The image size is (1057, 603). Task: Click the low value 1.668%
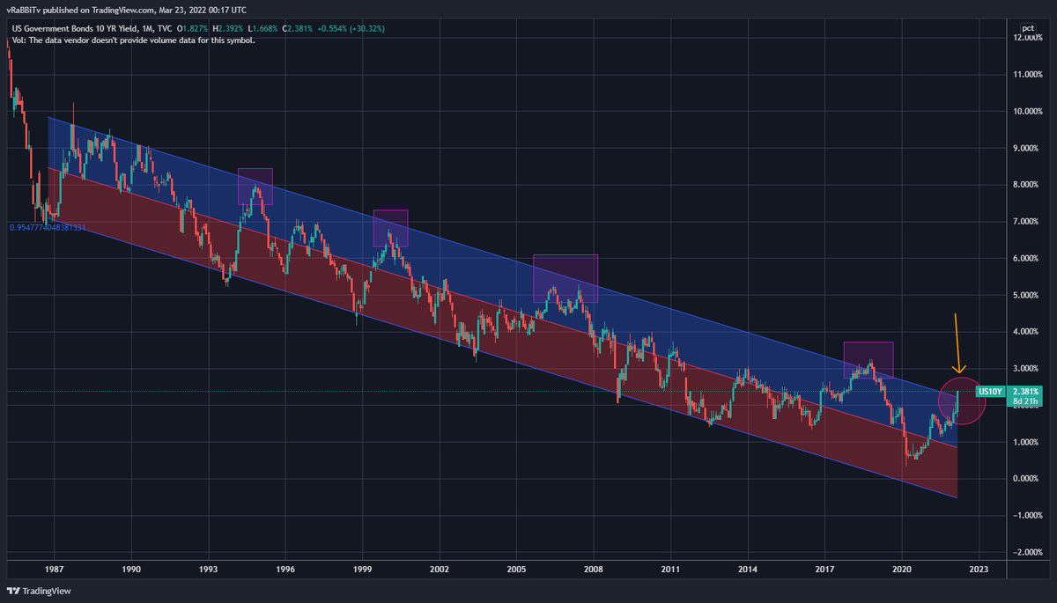264,29
